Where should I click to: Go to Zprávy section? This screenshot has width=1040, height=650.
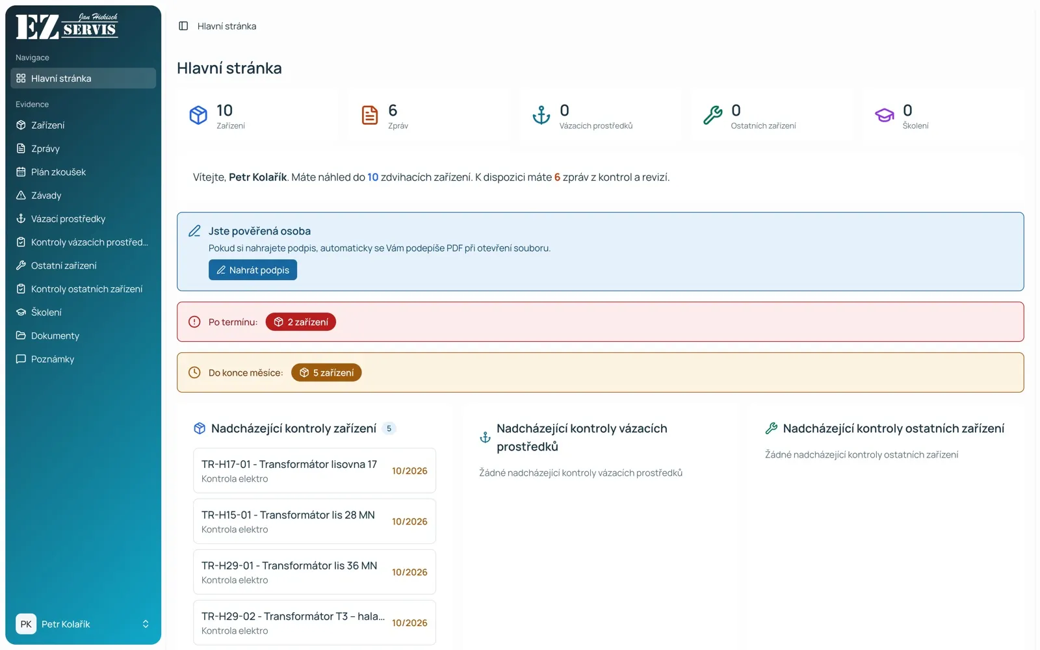83,148
